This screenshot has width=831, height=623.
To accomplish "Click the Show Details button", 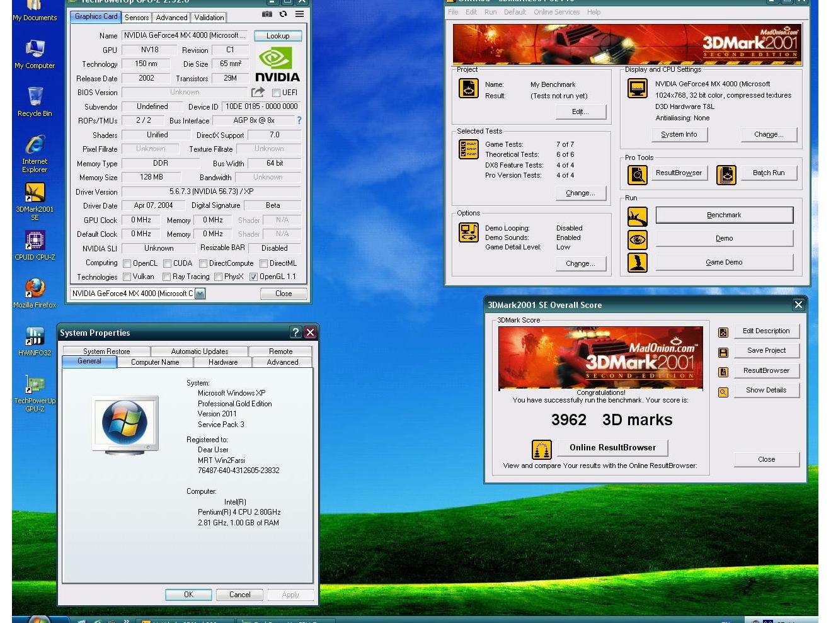I will click(x=766, y=391).
